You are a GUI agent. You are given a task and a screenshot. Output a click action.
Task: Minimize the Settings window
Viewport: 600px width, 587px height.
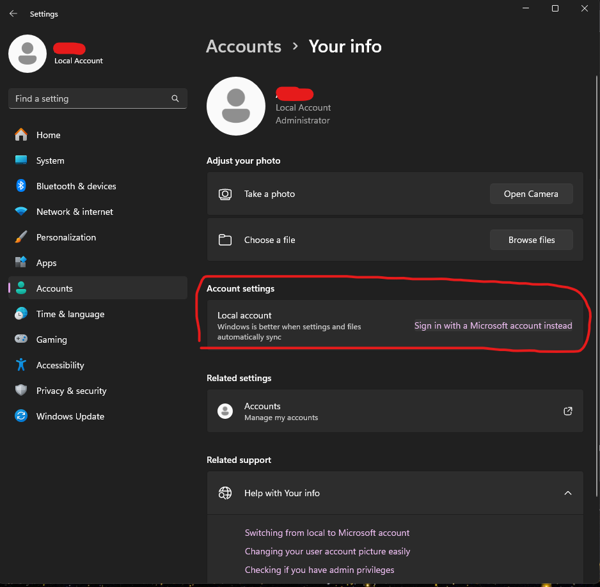[x=526, y=8]
